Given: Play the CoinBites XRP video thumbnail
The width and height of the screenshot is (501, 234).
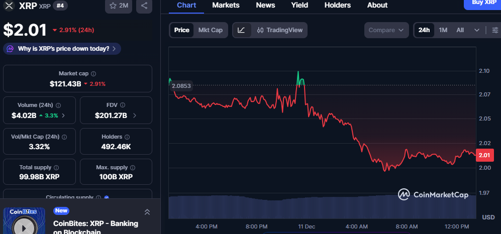Looking at the screenshot, I should (20, 225).
